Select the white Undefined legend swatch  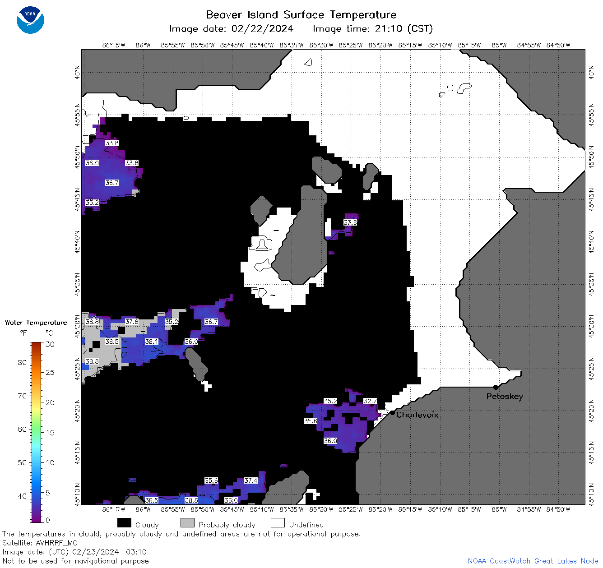278,523
